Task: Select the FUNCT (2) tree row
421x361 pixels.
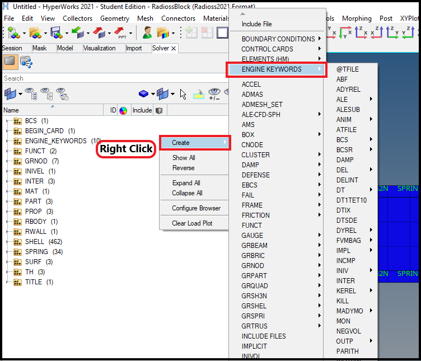Action: [41, 151]
